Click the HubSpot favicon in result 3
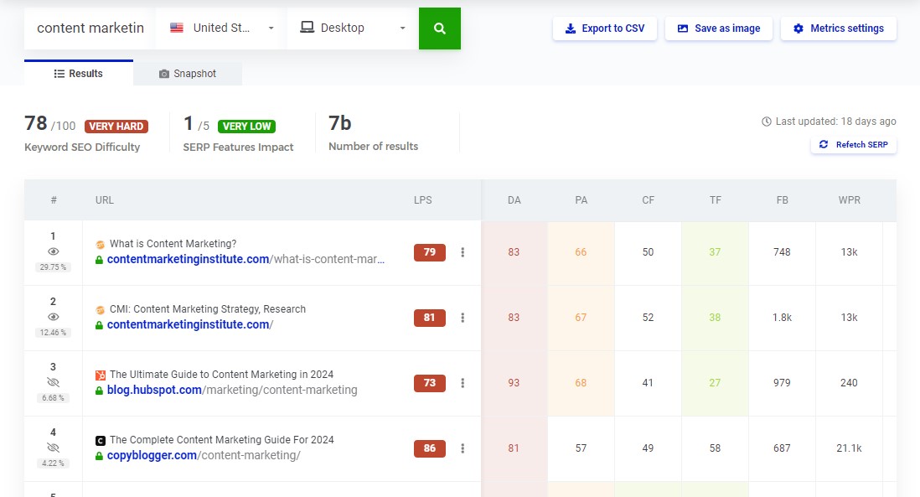 click(x=101, y=375)
